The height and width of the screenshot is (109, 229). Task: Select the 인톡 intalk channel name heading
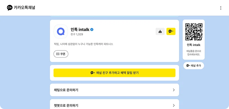(x=80, y=29)
